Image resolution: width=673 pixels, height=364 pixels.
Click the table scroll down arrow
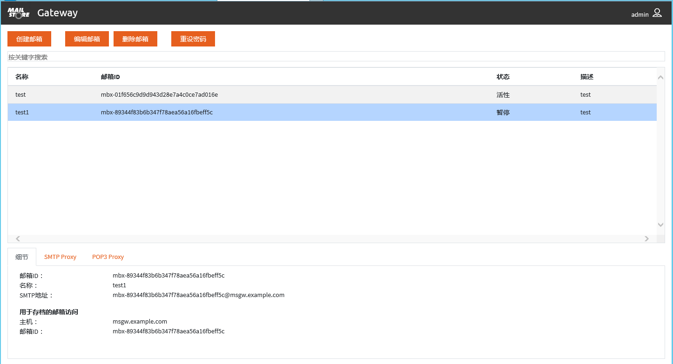click(x=660, y=225)
